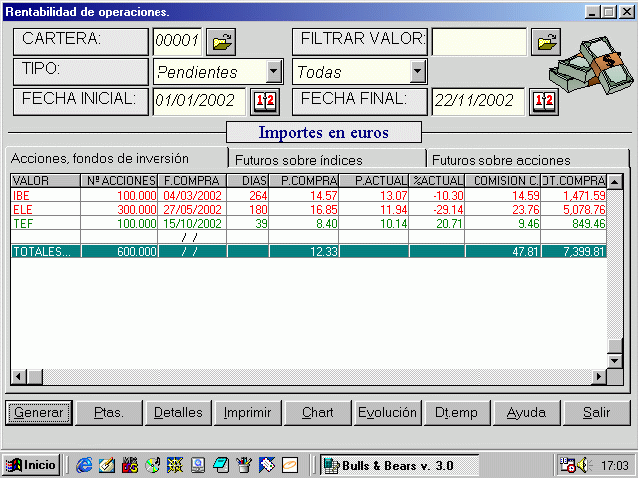This screenshot has height=478, width=638.
Task: Open the FECHA INICIAL calendar icon
Action: 265,101
